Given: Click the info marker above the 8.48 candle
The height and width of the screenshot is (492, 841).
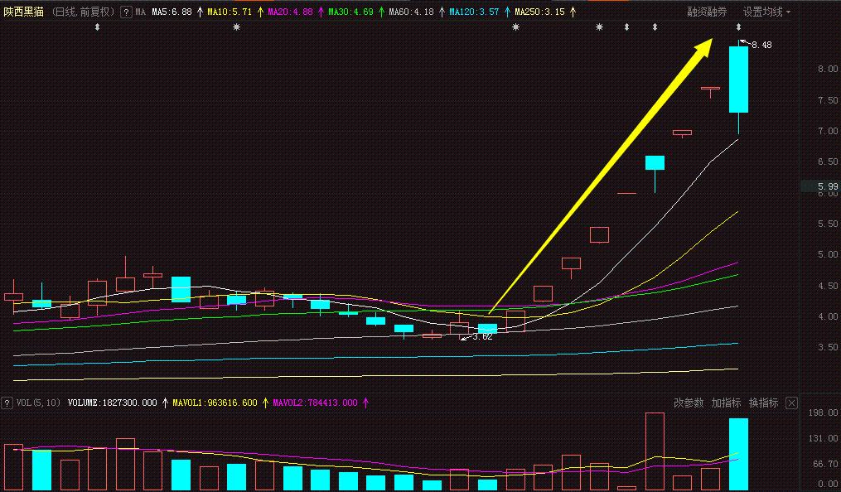Looking at the screenshot, I should click(738, 27).
